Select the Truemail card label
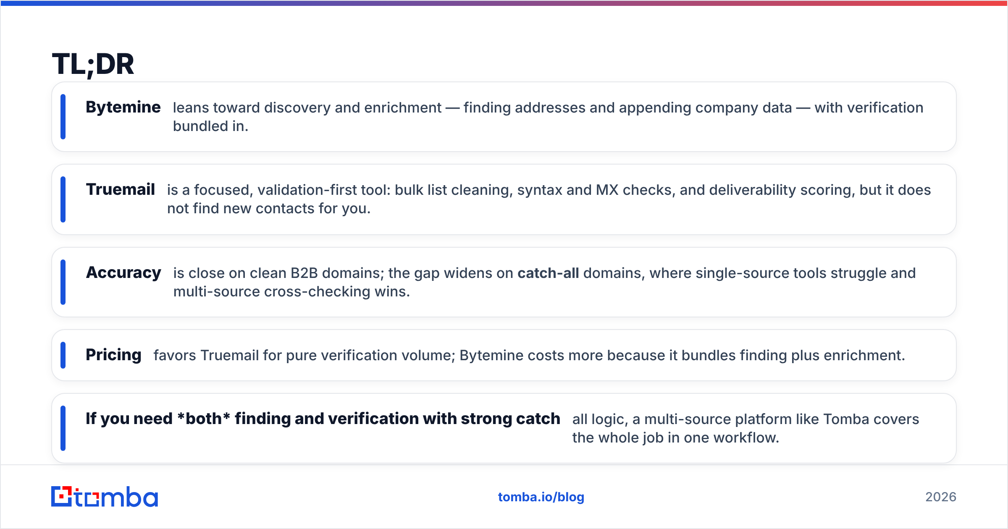This screenshot has height=529, width=1008. (x=120, y=190)
